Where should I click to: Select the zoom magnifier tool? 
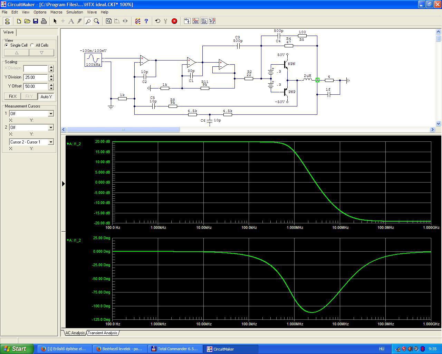click(x=97, y=21)
